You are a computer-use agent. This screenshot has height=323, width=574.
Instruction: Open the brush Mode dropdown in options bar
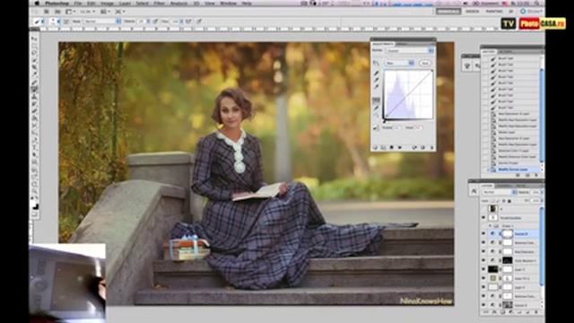[102, 22]
